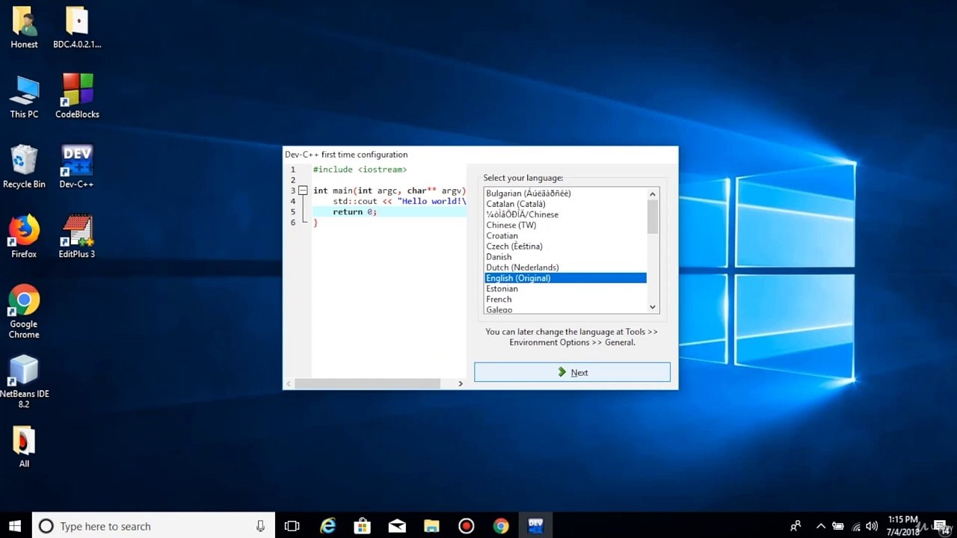Open the EditPlus 3 desktop shortcut
Image resolution: width=957 pixels, height=538 pixels.
click(77, 235)
